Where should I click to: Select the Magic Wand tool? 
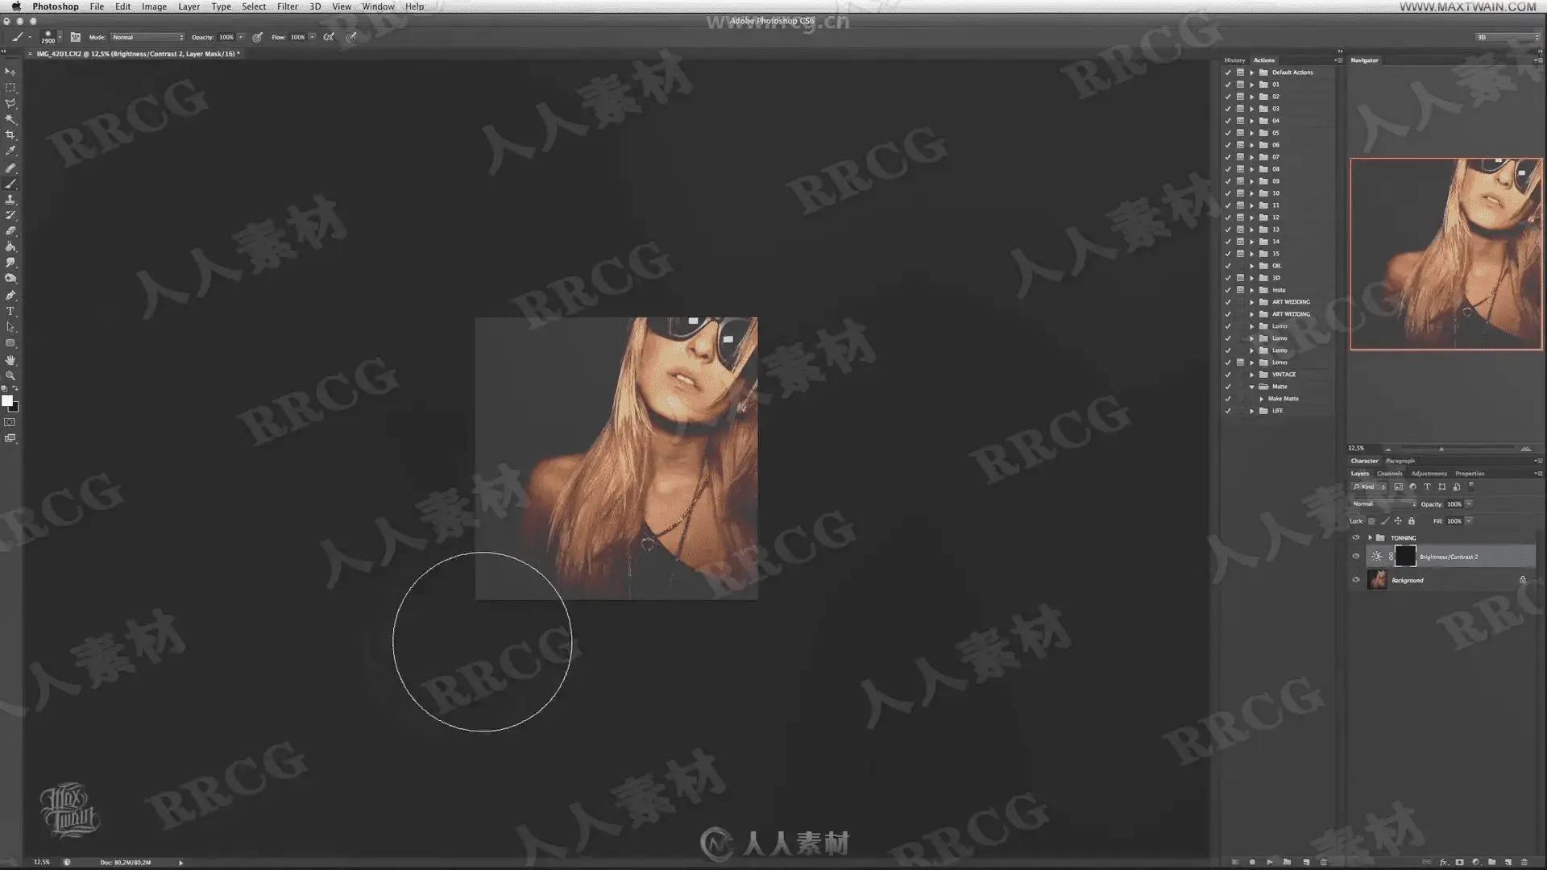[10, 119]
